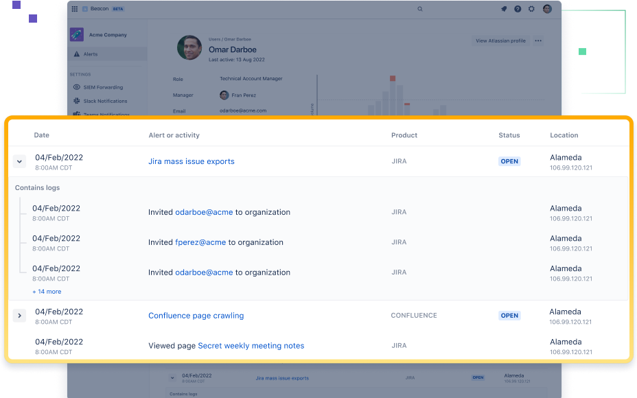Expand the background window's Jira exports row chevron

(173, 378)
